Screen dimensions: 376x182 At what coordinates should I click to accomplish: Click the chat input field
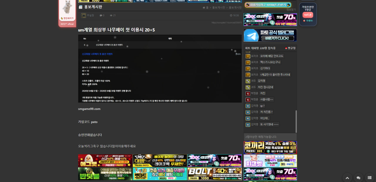pyautogui.click(x=270, y=137)
